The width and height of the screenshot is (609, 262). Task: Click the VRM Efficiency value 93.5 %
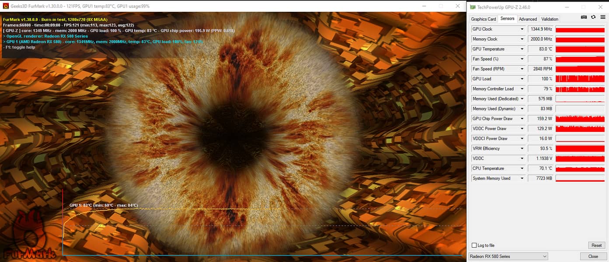pos(541,149)
